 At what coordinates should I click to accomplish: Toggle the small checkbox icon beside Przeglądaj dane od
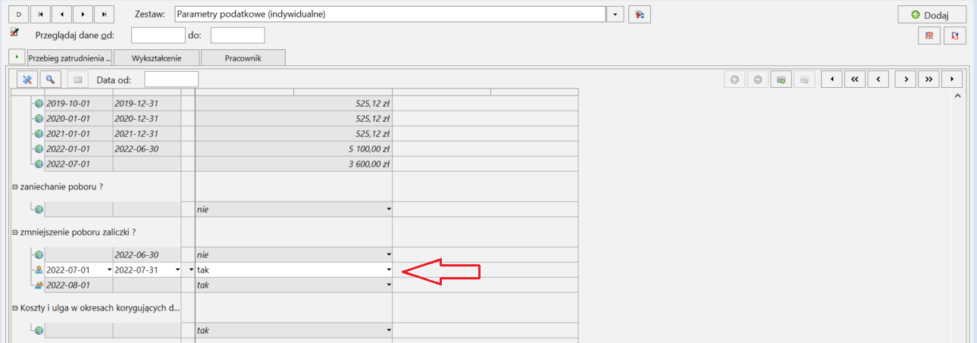(x=14, y=33)
